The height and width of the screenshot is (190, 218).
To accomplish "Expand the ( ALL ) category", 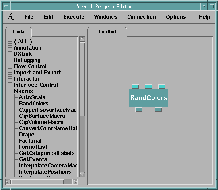I will (x=10, y=42).
